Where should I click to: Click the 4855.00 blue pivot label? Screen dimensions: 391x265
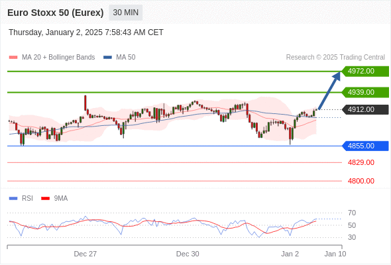(x=365, y=146)
